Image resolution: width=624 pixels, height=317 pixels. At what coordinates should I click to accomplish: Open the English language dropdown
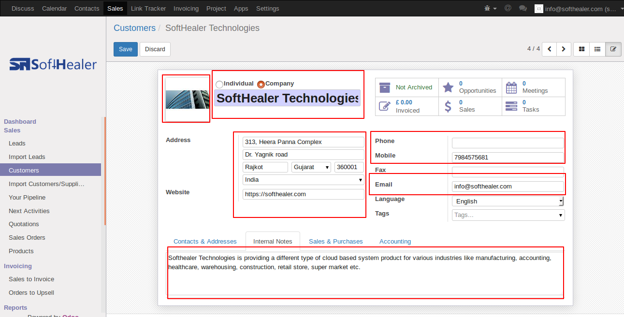pyautogui.click(x=508, y=201)
